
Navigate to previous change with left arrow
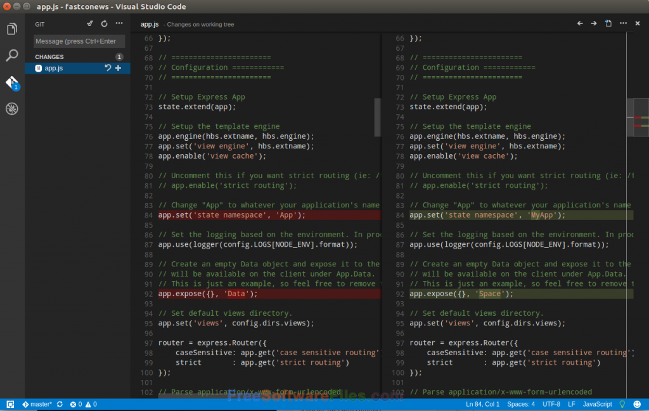tap(580, 23)
